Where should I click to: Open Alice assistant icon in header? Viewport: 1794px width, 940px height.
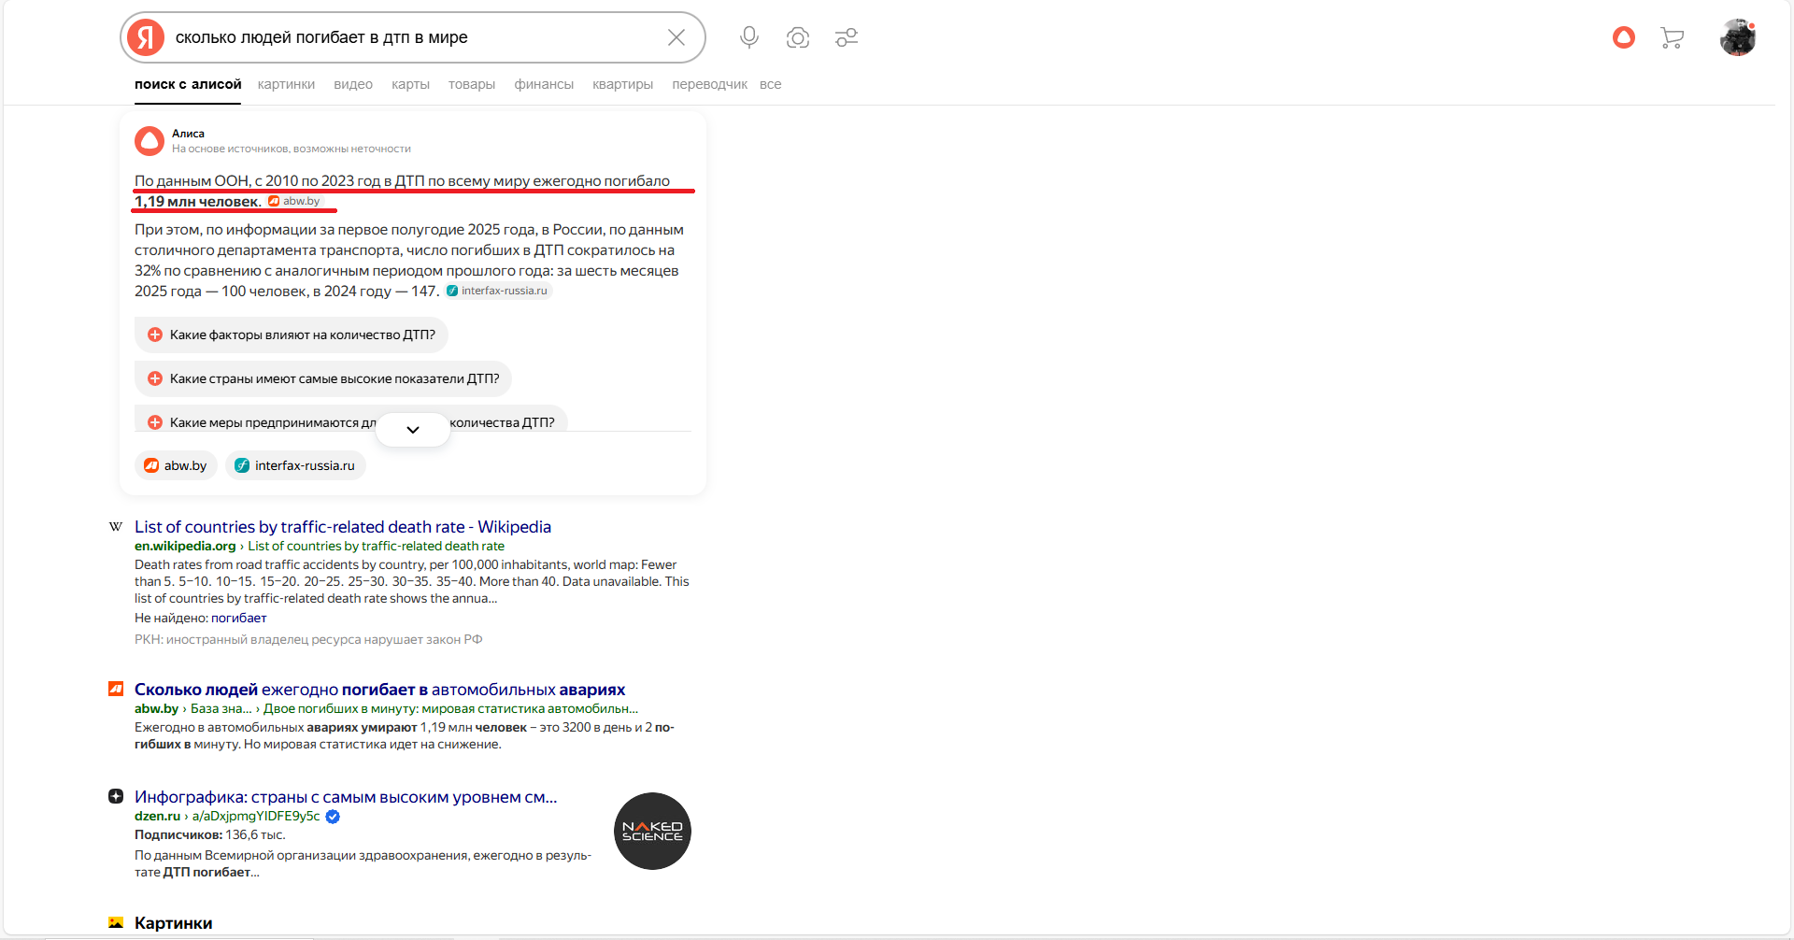click(x=1624, y=37)
